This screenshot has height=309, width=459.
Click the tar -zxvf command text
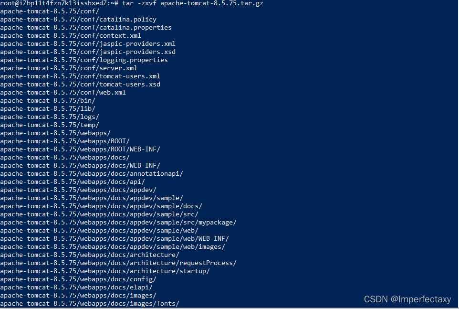click(193, 3)
